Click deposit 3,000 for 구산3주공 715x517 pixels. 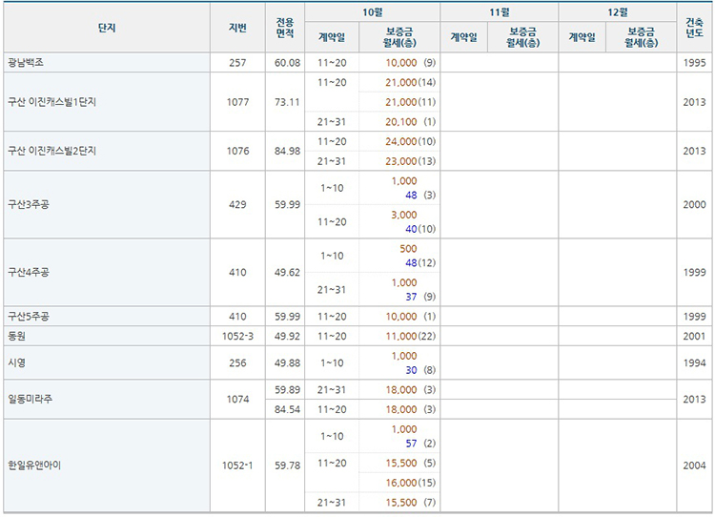[x=404, y=215]
